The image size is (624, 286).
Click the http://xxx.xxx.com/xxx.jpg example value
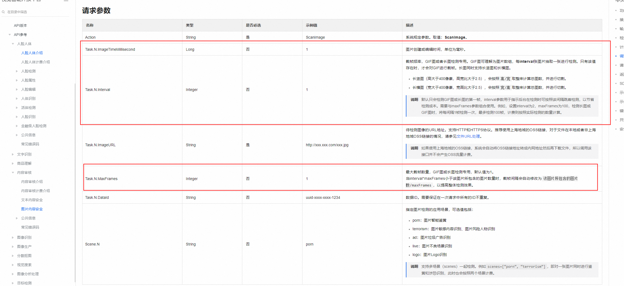(x=327, y=145)
